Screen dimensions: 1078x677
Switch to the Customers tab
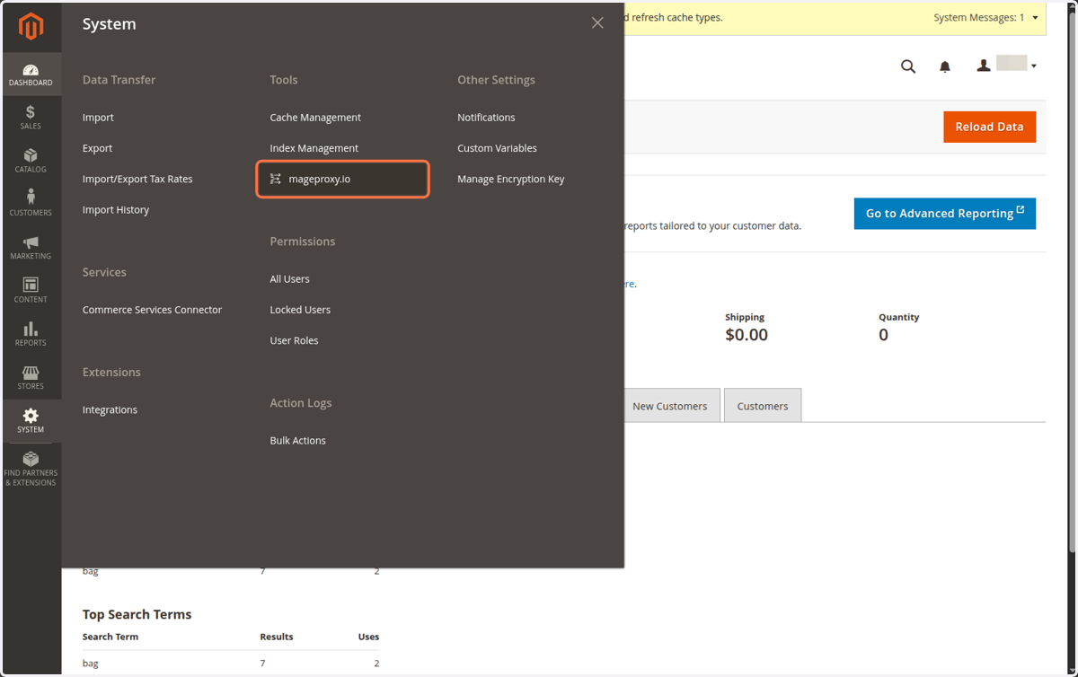[x=763, y=406]
